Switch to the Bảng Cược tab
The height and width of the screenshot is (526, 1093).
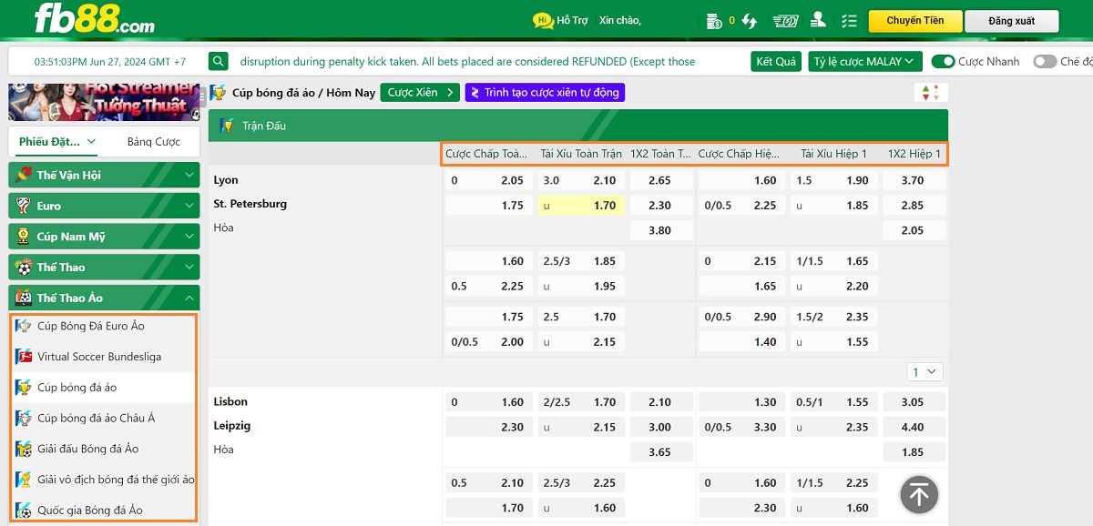pos(153,142)
